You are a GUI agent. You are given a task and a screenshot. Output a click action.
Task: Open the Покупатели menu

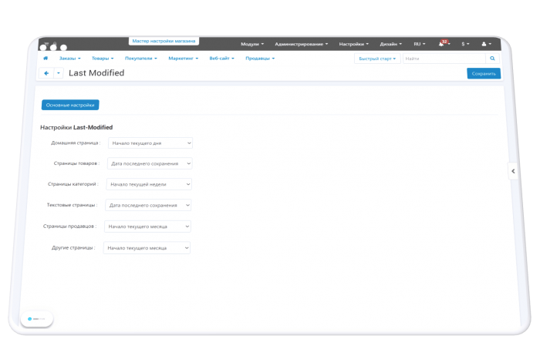point(141,59)
